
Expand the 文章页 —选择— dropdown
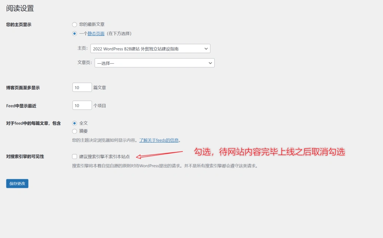(154, 63)
